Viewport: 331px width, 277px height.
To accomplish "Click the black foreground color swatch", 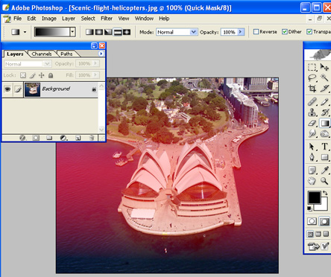I will click(x=314, y=197).
